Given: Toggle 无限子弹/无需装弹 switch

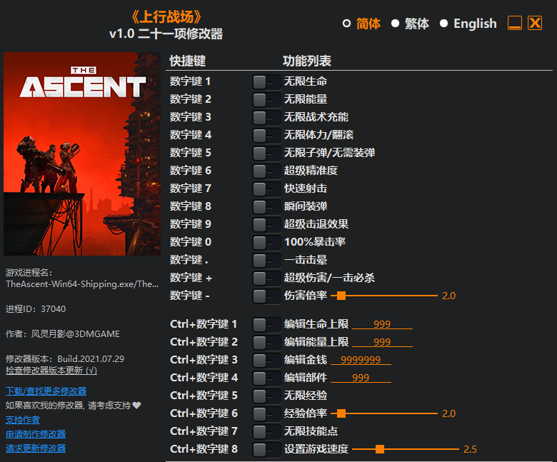Looking at the screenshot, I should [266, 154].
